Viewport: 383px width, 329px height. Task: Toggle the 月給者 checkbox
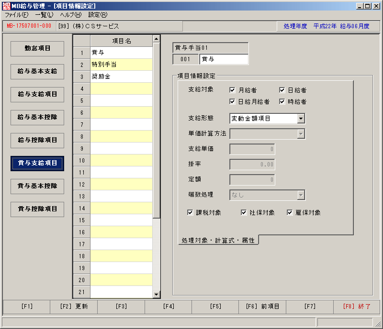click(232, 90)
